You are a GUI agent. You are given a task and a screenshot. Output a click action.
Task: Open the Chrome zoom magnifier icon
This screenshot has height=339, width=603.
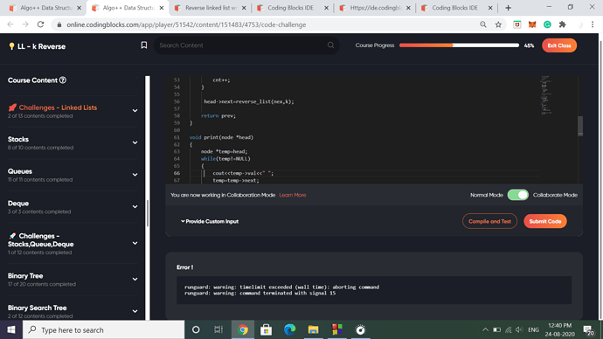coord(483,24)
